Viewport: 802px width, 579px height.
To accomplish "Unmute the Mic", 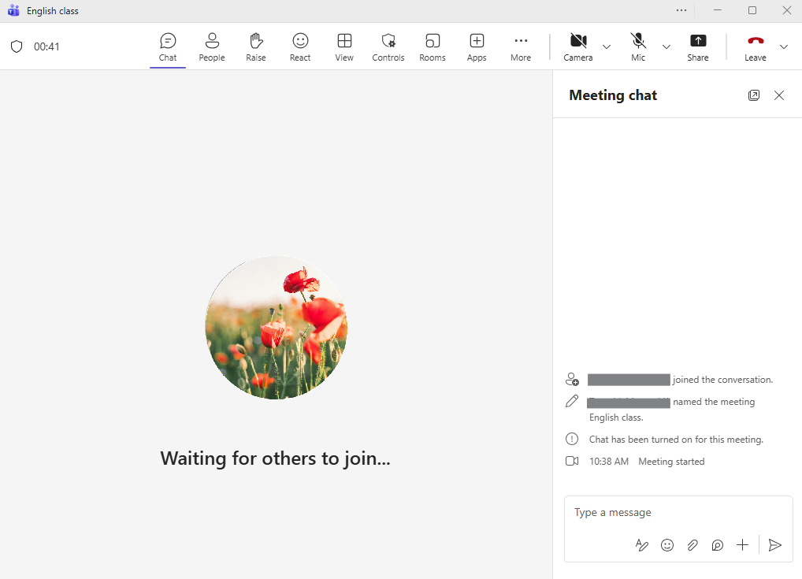I will pos(638,47).
